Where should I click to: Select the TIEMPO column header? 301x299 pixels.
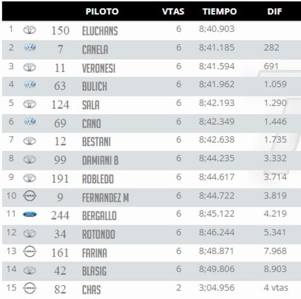220,11
